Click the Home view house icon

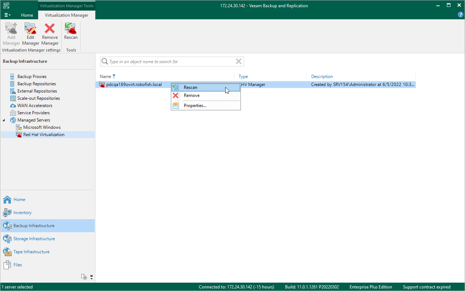tap(7, 200)
